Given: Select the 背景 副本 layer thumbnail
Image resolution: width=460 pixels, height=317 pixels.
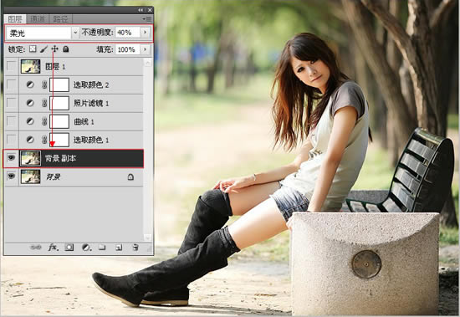Looking at the screenshot, I should tap(30, 158).
